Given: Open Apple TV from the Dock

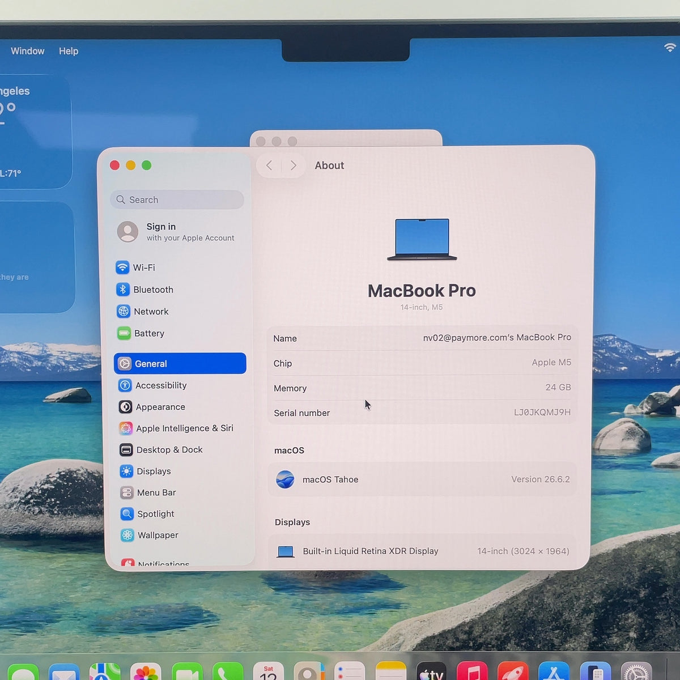Looking at the screenshot, I should click(x=431, y=671).
